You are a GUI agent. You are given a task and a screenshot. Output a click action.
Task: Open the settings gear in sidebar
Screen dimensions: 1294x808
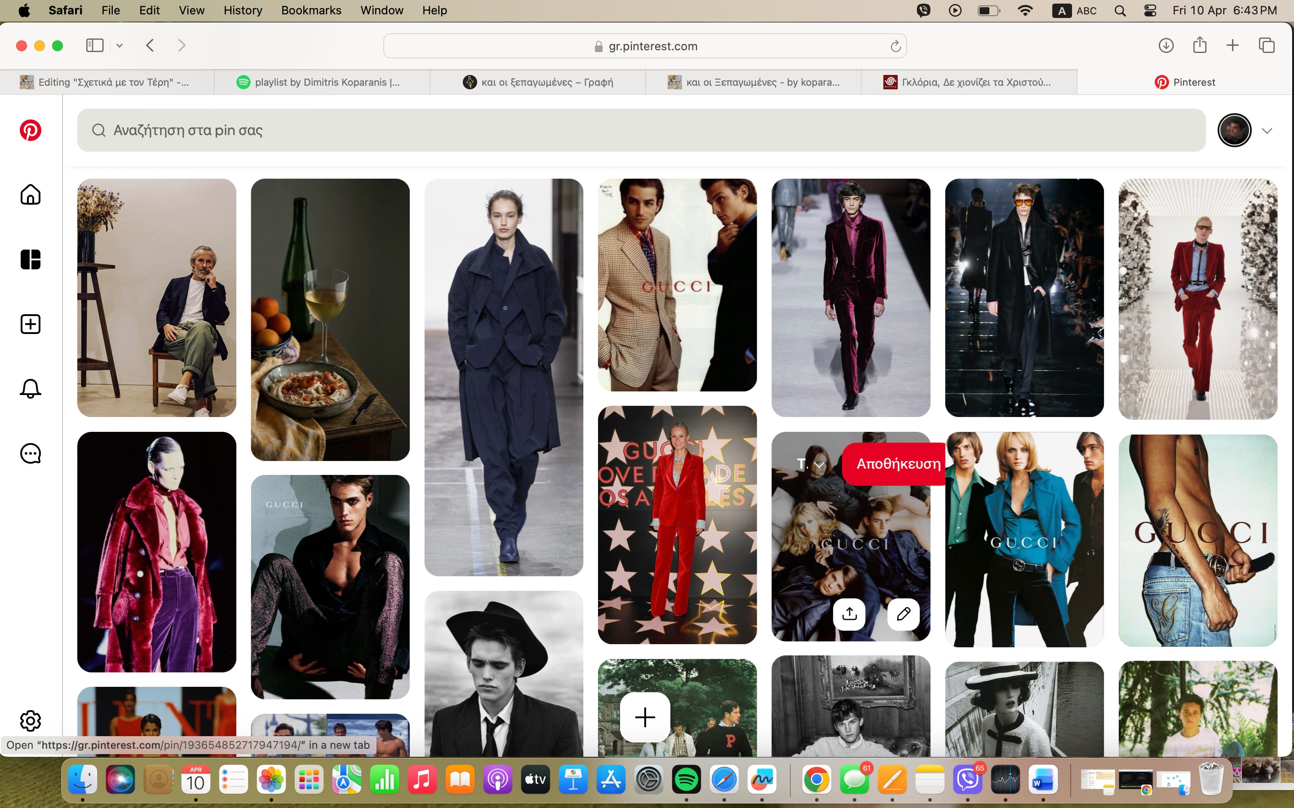31,721
